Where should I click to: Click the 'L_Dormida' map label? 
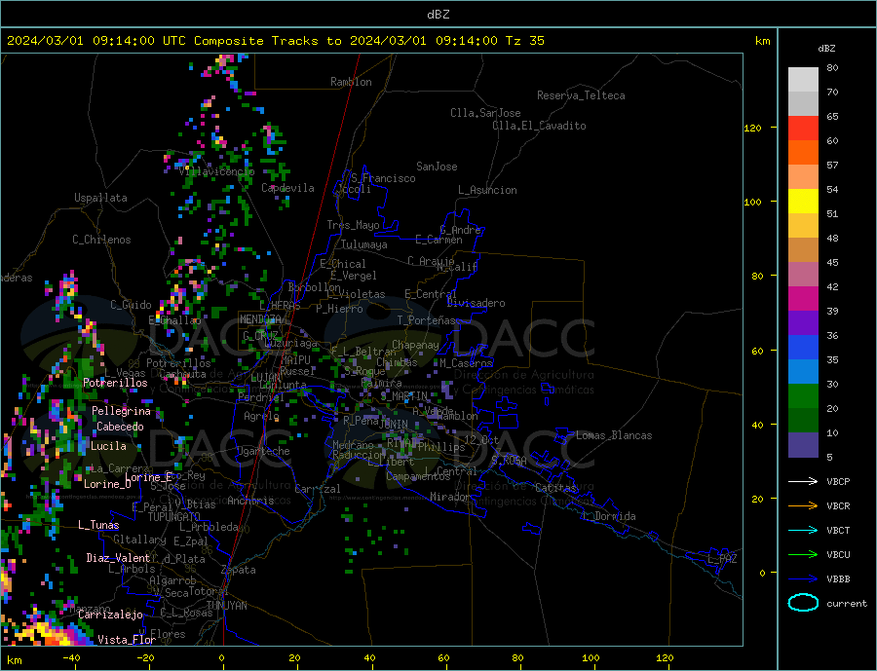[x=610, y=516]
